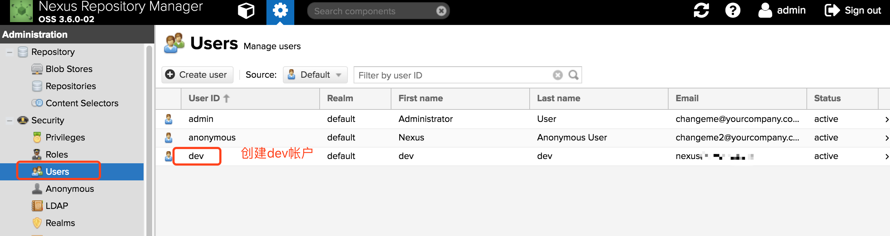Click the Nexus logo icon
The height and width of the screenshot is (236, 890).
[x=21, y=11]
